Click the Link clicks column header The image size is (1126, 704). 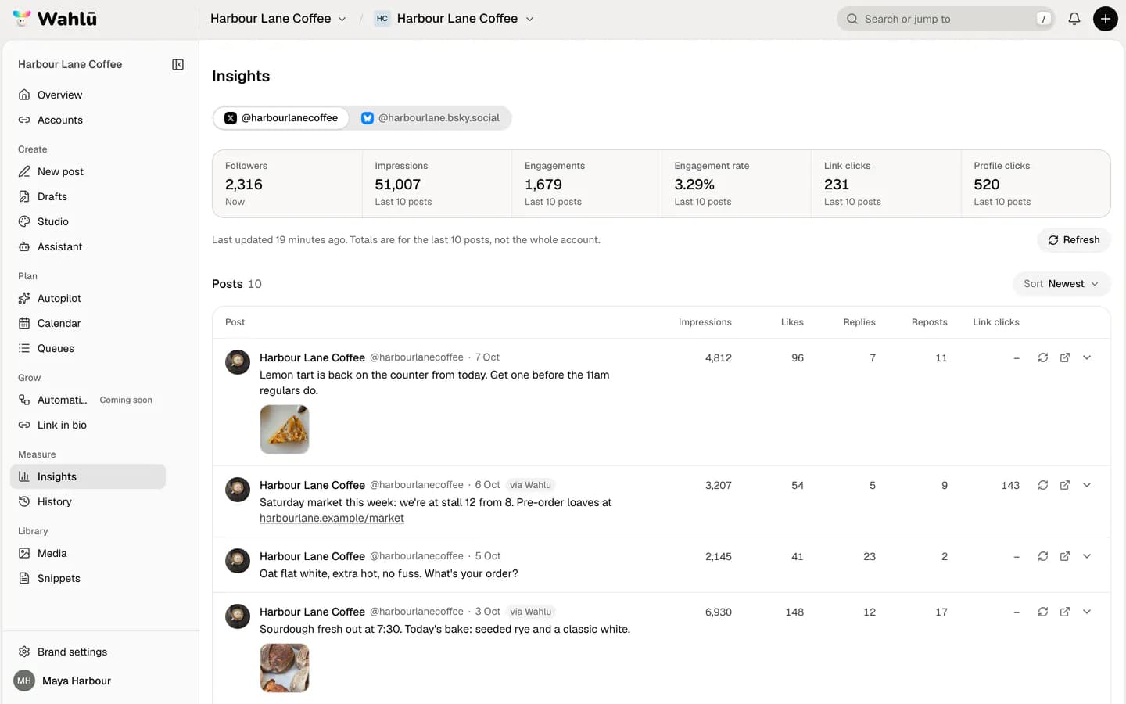tap(996, 322)
